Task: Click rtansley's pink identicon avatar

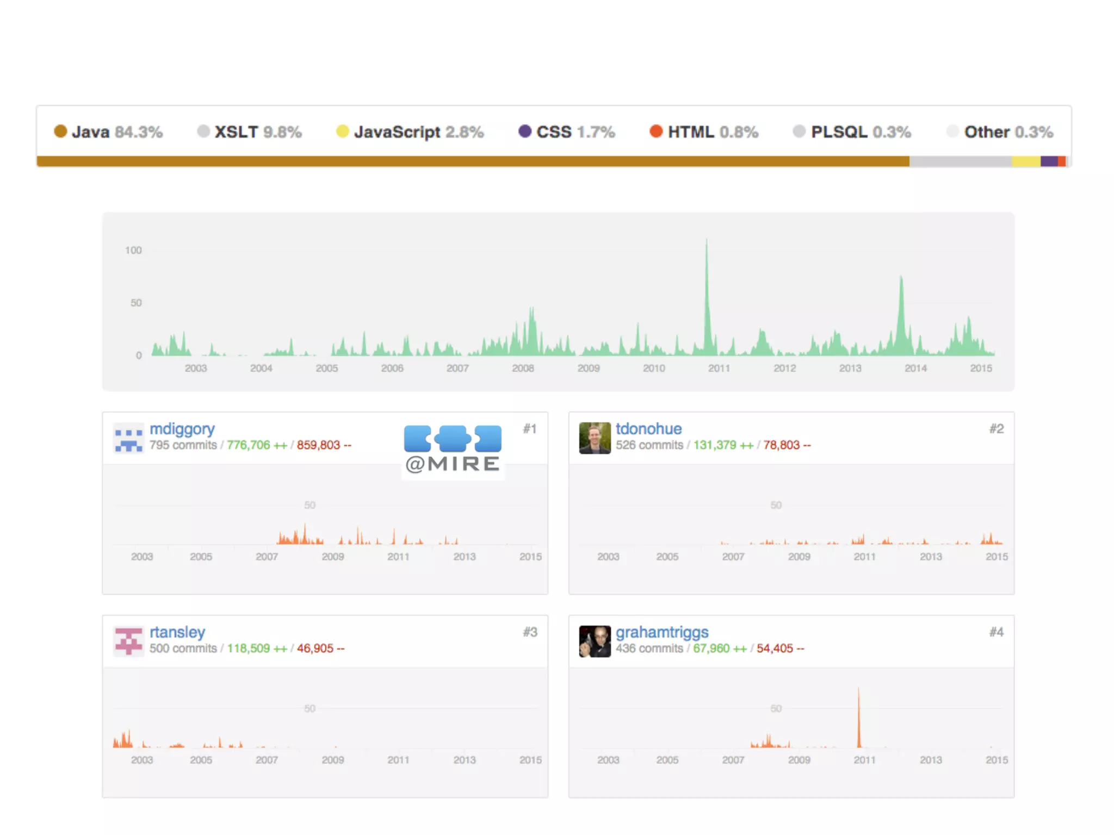Action: pos(128,641)
